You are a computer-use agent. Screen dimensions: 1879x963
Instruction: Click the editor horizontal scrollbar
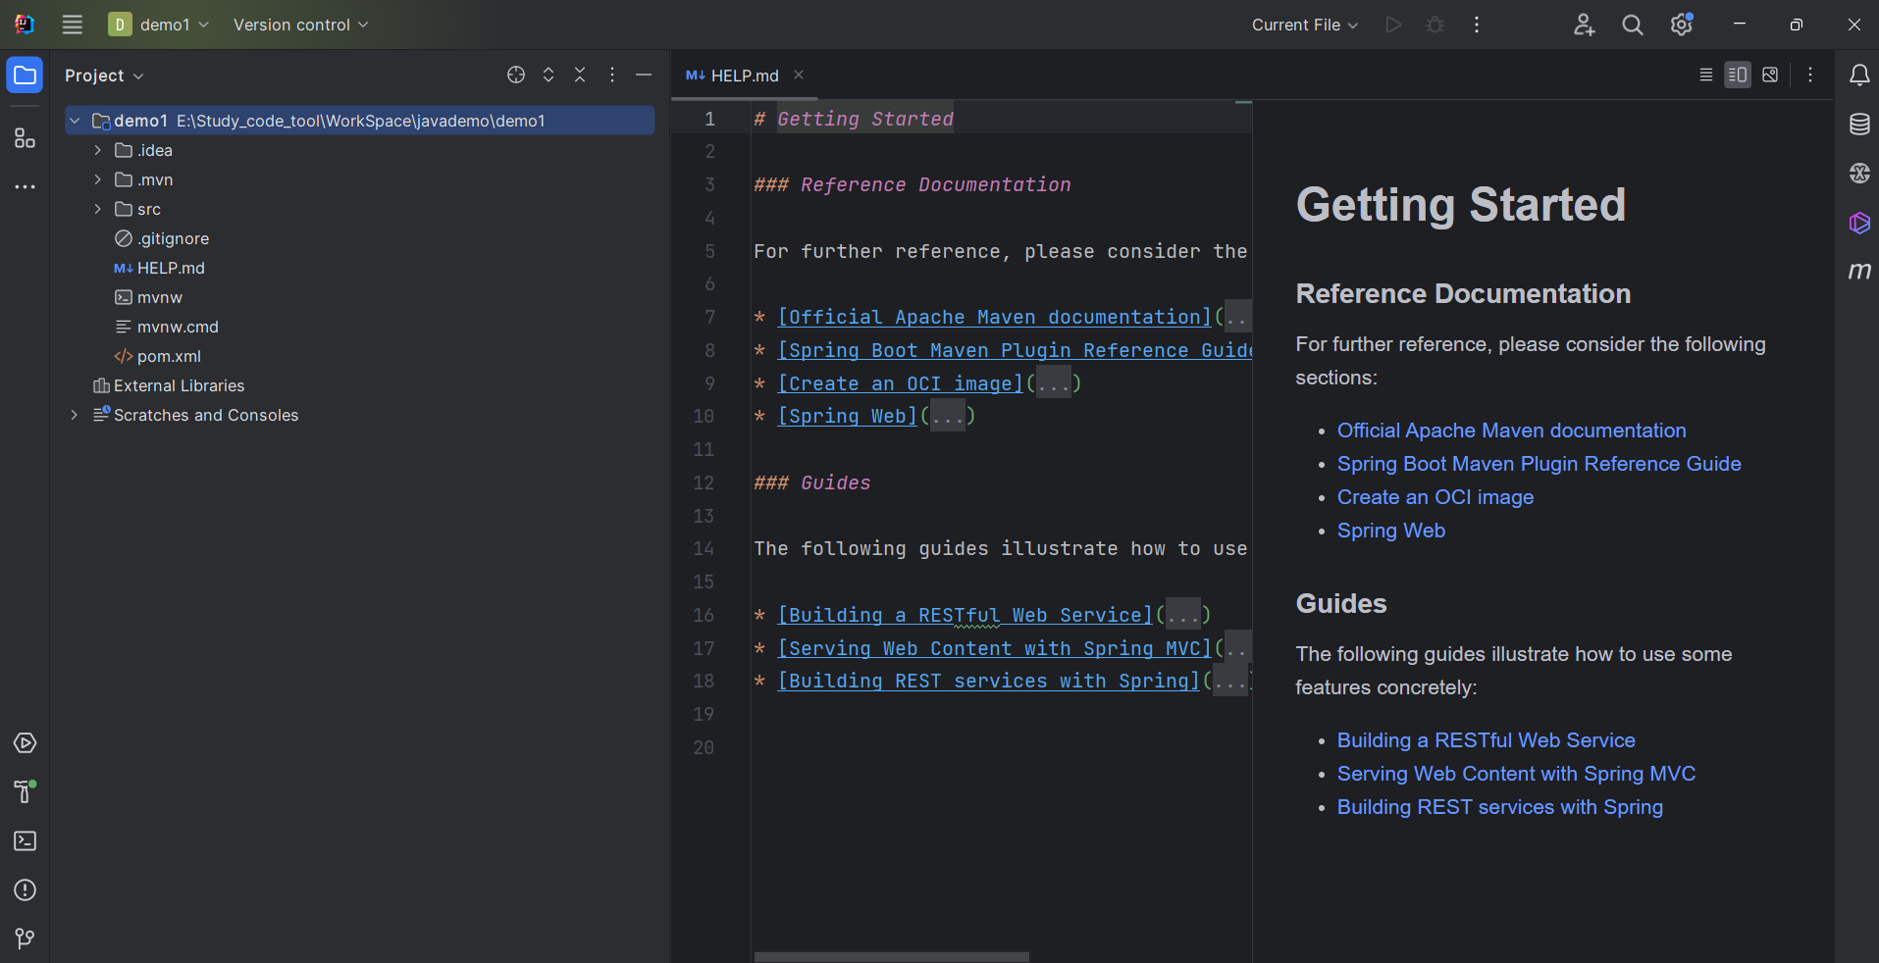point(892,957)
